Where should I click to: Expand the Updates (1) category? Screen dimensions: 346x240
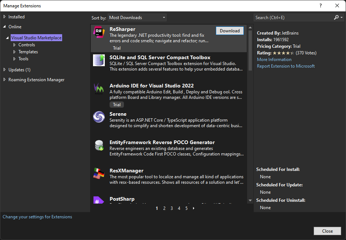click(5, 70)
